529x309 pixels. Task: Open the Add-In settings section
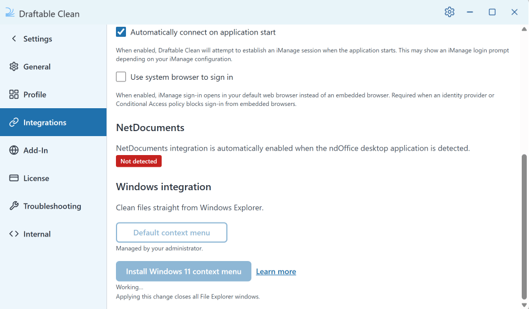[54, 150]
